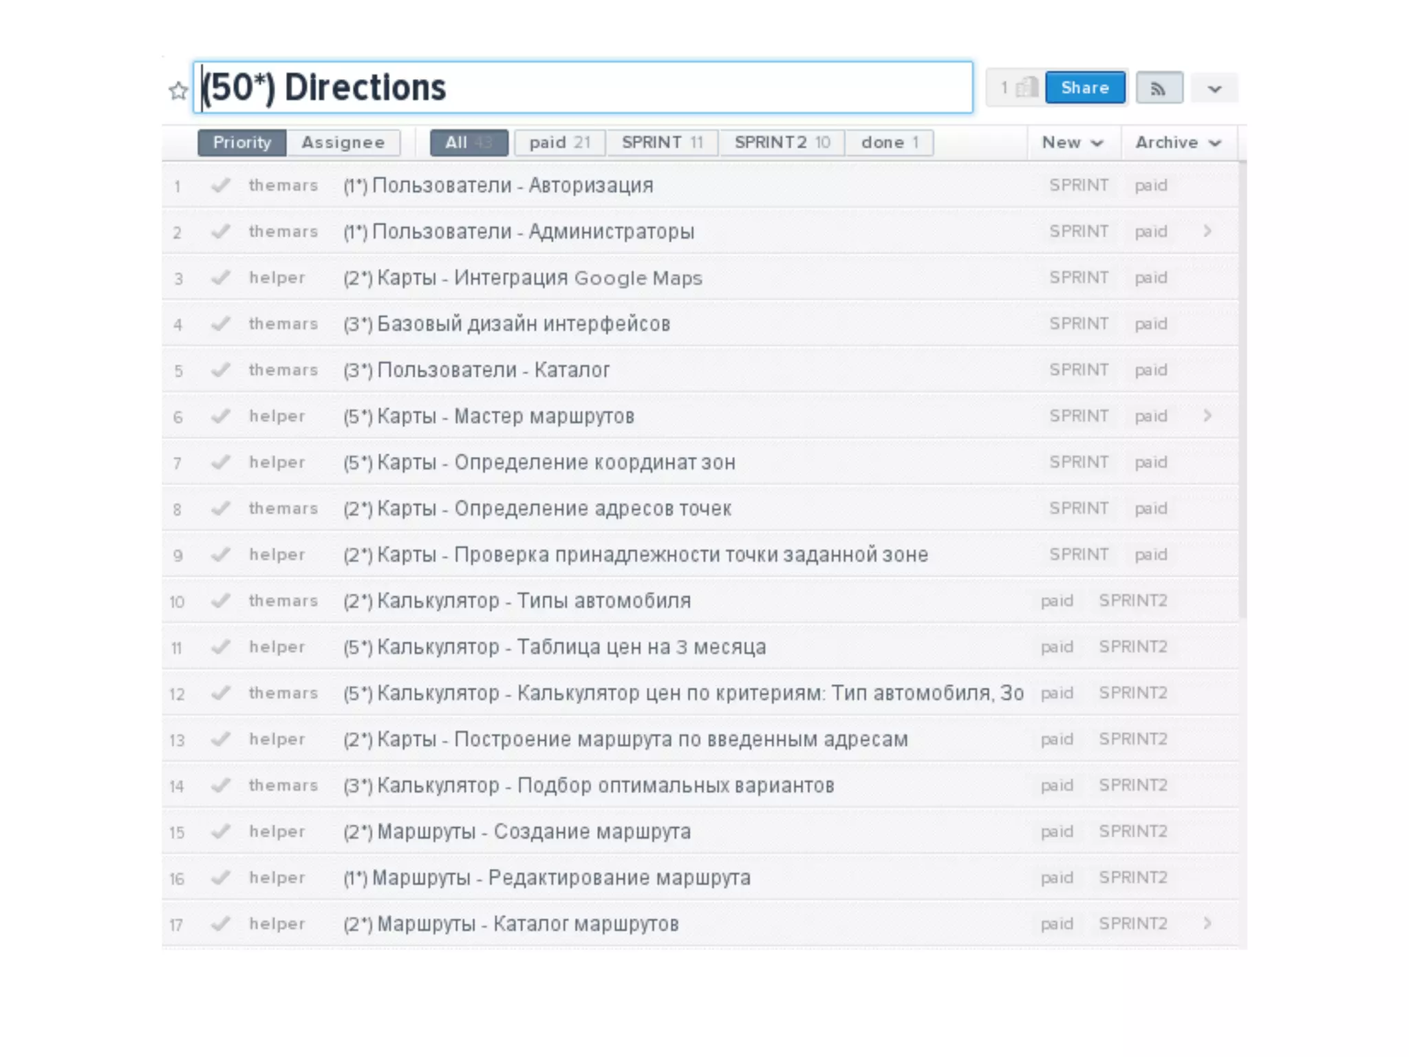Open arrow on Каталог маршрутов row
1409x1057 pixels.
click(x=1207, y=923)
